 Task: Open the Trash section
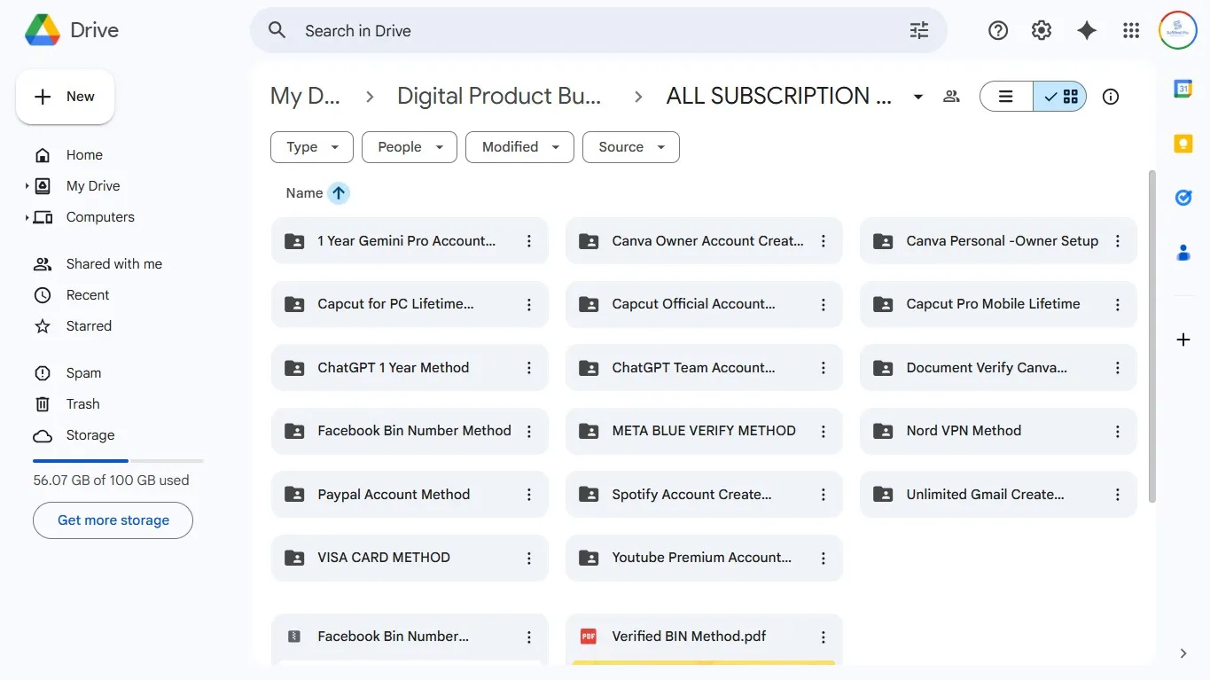point(82,404)
